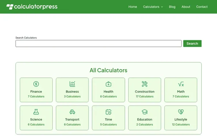
Task: Open the Lifestyle category title
Action: pyautogui.click(x=181, y=120)
